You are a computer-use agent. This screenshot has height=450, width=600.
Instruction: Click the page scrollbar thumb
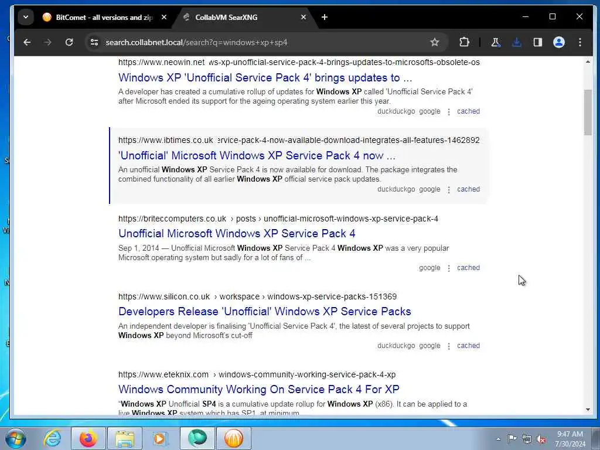click(588, 112)
